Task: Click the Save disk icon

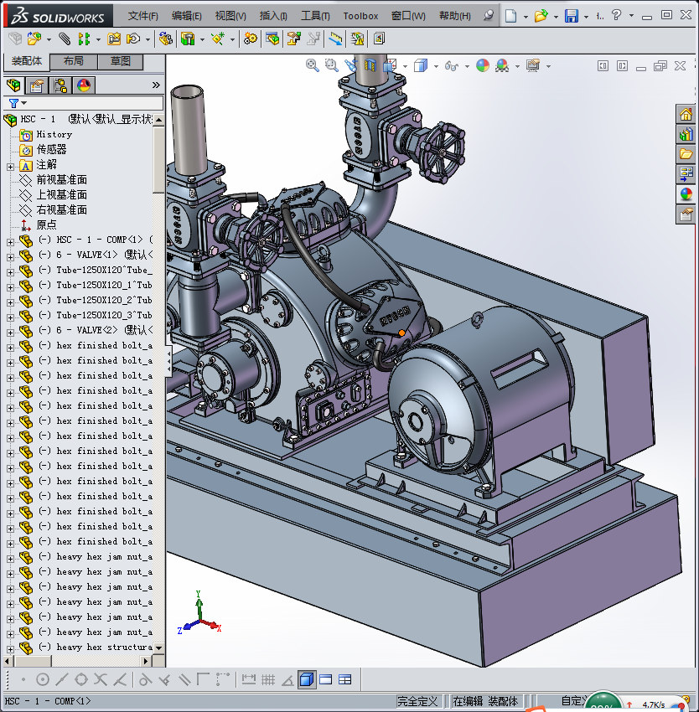Action: (x=571, y=16)
